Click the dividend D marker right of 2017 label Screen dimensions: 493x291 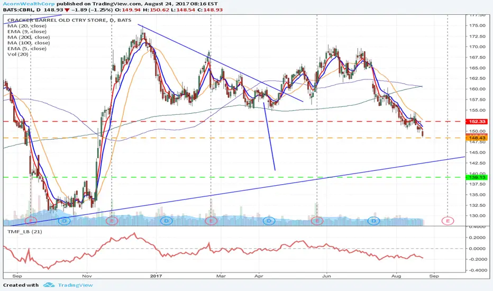pyautogui.click(x=166, y=221)
